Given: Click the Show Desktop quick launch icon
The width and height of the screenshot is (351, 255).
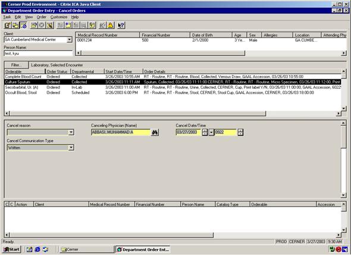Looking at the screenshot, I should [30, 249].
